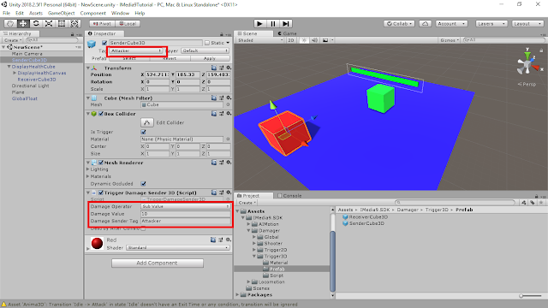Click the Edit Collider icon button
The image size is (548, 308).
(x=146, y=122)
